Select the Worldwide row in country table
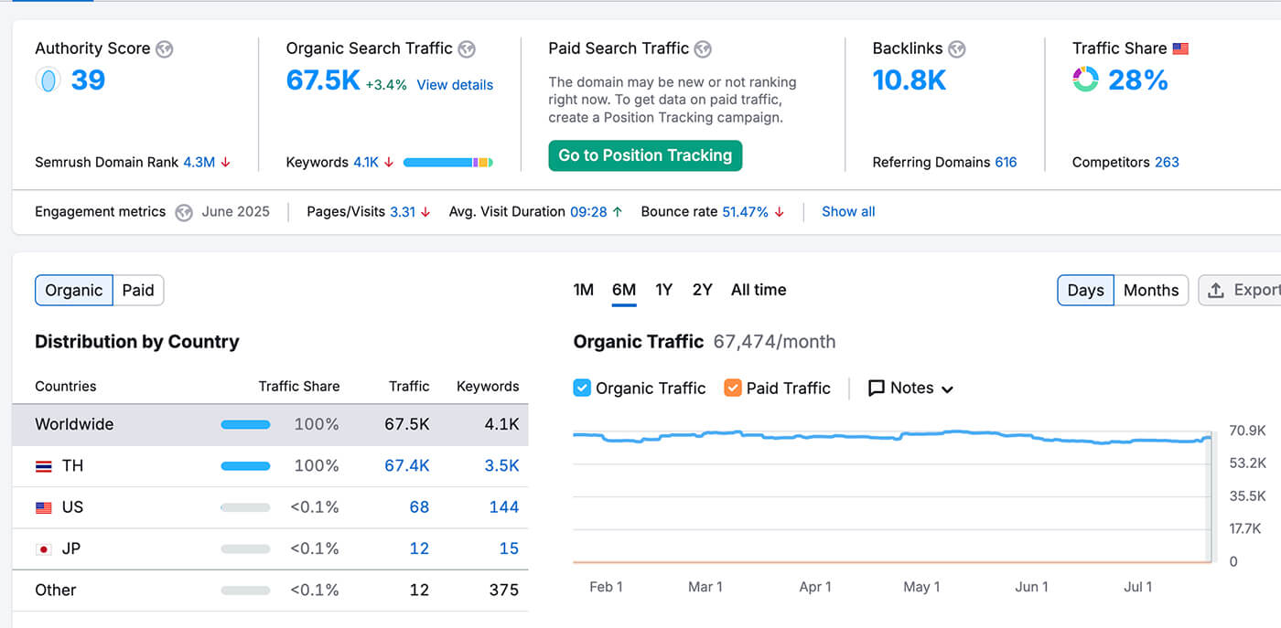The height and width of the screenshot is (628, 1281). click(270, 425)
